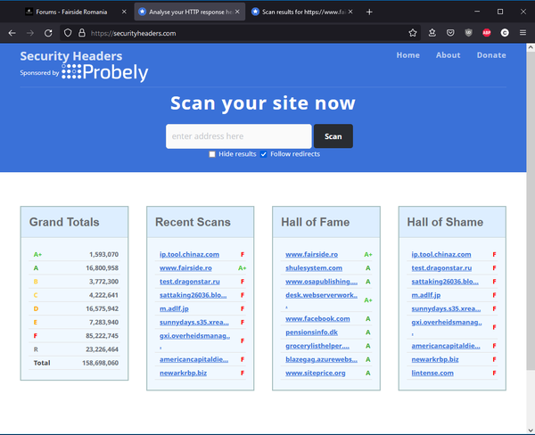Viewport: 535px width, 435px height.
Task: Click the round C extension icon
Action: (x=505, y=33)
